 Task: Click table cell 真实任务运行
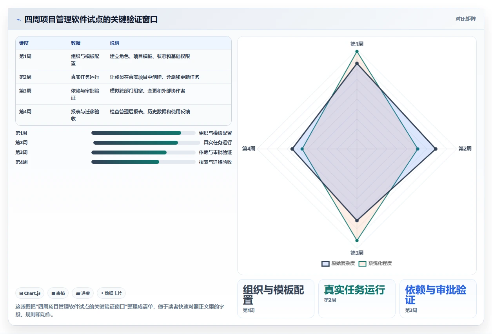coord(85,77)
